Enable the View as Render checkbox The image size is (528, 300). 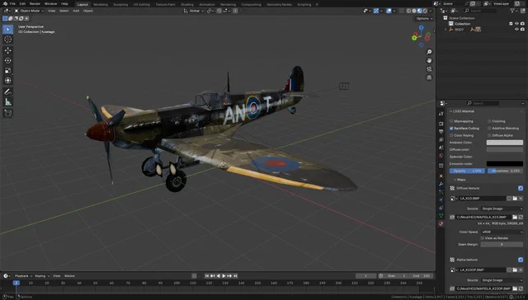point(483,238)
